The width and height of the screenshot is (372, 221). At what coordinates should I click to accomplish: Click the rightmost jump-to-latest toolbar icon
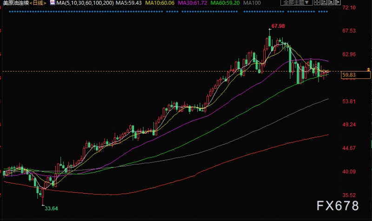(338, 3)
